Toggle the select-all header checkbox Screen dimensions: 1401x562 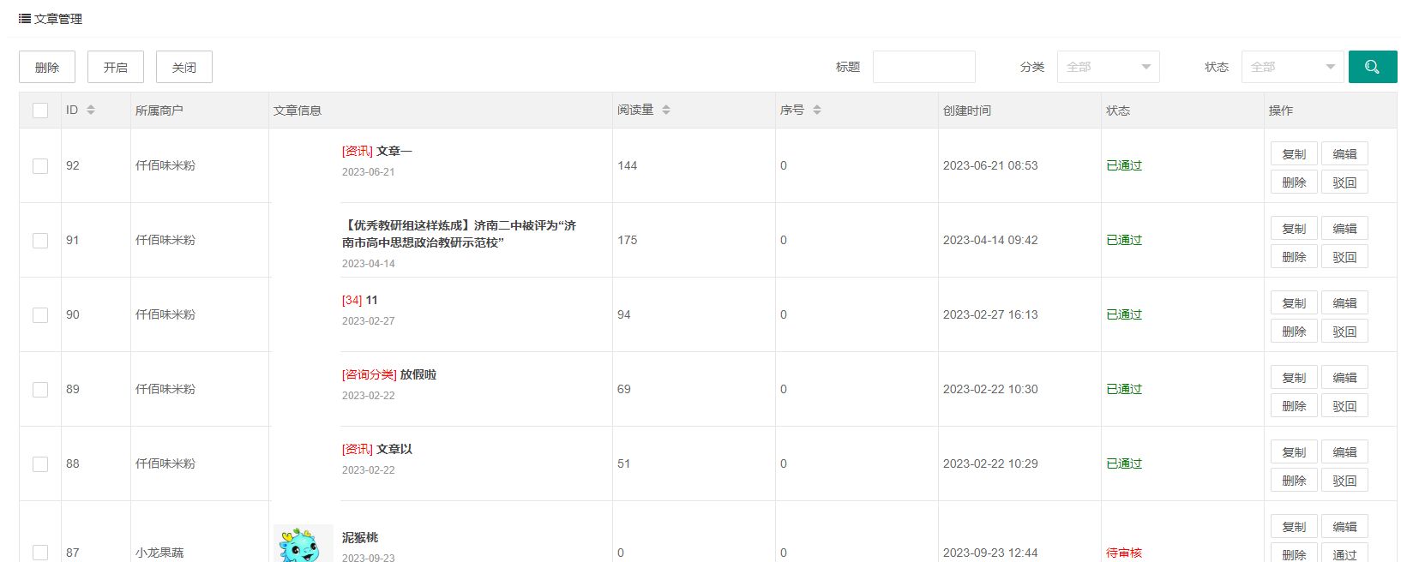pyautogui.click(x=40, y=111)
